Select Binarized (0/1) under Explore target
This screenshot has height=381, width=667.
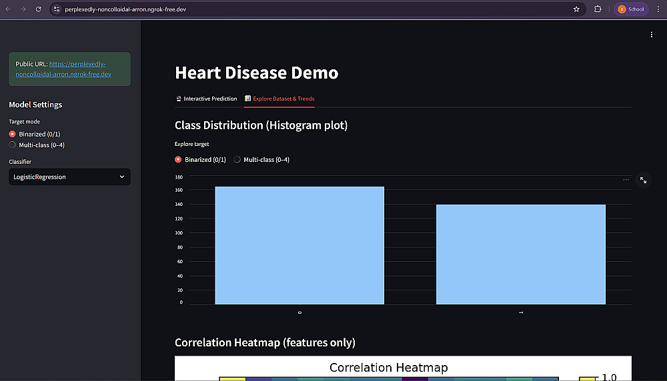pos(178,160)
